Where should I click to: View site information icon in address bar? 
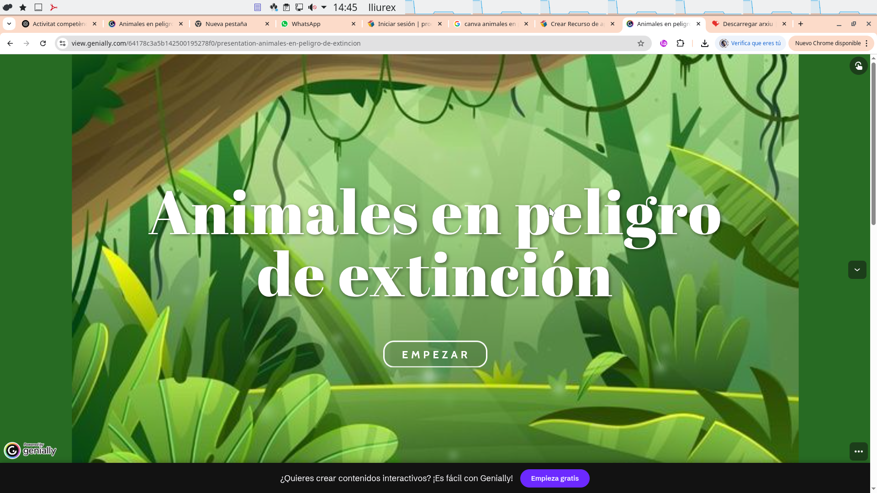(63, 43)
